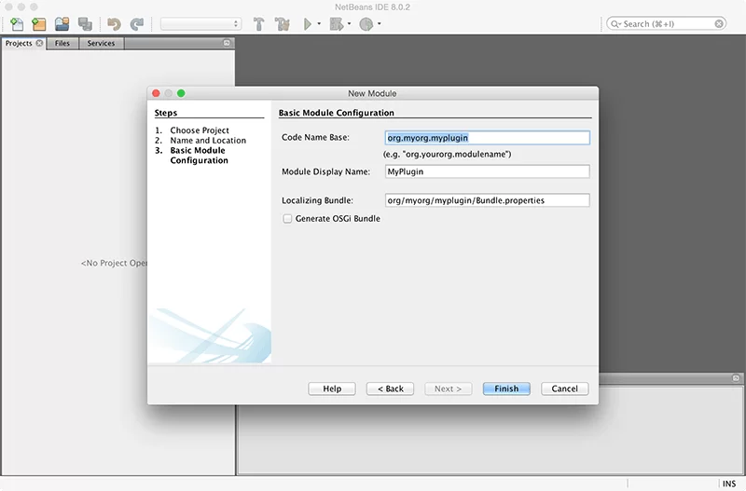Click the Code Name Base field

(x=487, y=138)
